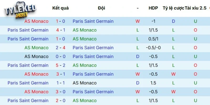
Task: Click the 2 - 0 match score
Action: coord(61,101)
